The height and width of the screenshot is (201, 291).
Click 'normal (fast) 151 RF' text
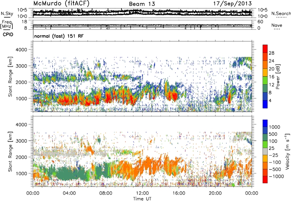59,36
